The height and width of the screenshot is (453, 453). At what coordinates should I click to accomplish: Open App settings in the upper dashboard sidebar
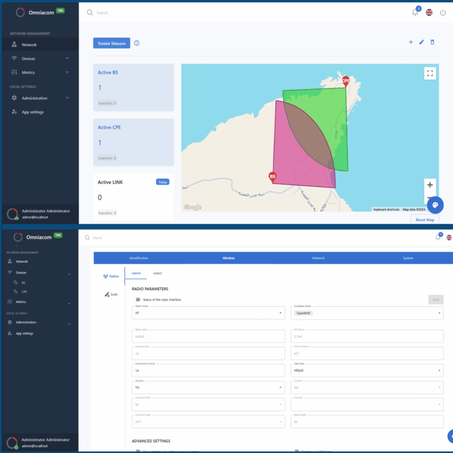[40, 112]
